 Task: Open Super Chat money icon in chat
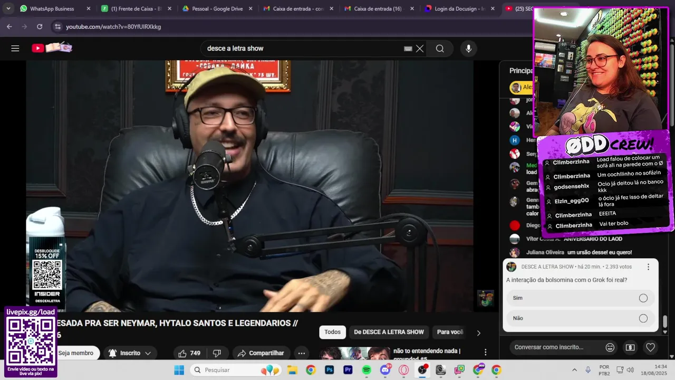[630, 347]
